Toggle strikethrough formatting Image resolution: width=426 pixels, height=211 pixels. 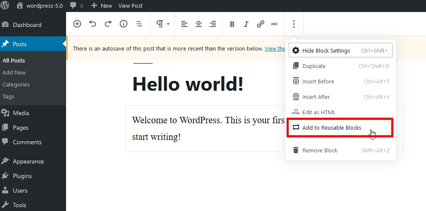[x=275, y=24]
